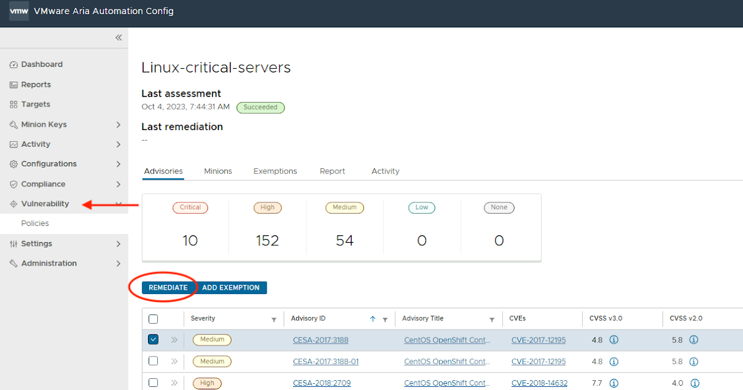Click the Dashboard gauge icon
This screenshot has width=743, height=390.
14,64
